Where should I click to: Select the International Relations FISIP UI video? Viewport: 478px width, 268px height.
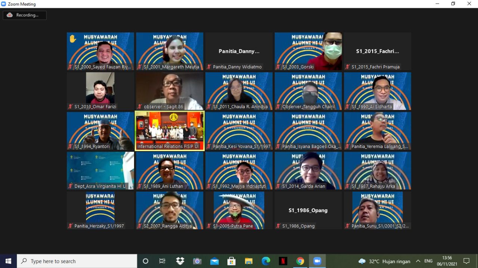tap(170, 130)
